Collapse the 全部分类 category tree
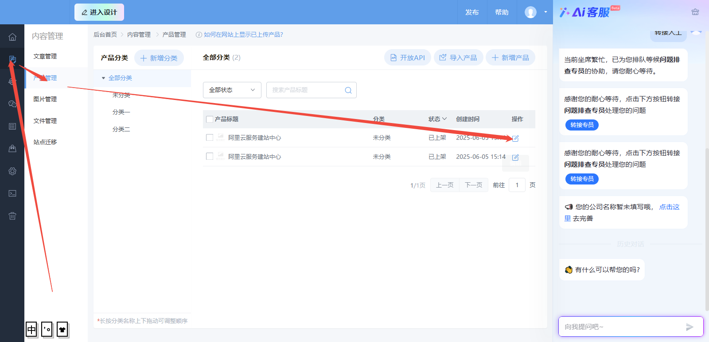This screenshot has width=709, height=342. point(104,78)
